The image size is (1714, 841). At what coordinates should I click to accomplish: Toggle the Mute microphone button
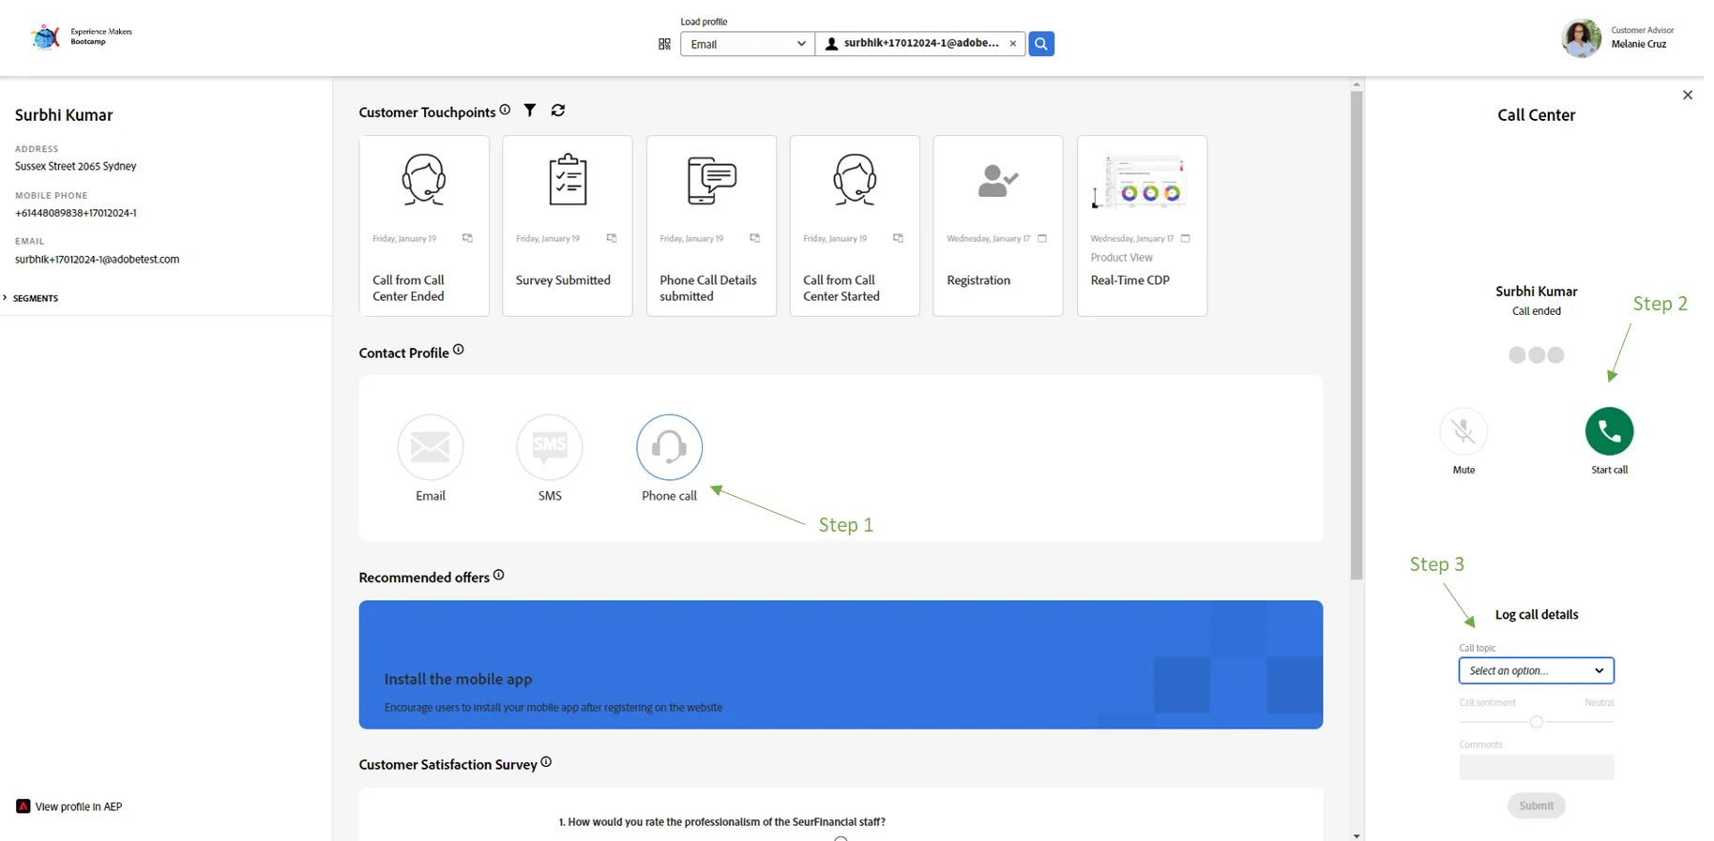(x=1464, y=431)
